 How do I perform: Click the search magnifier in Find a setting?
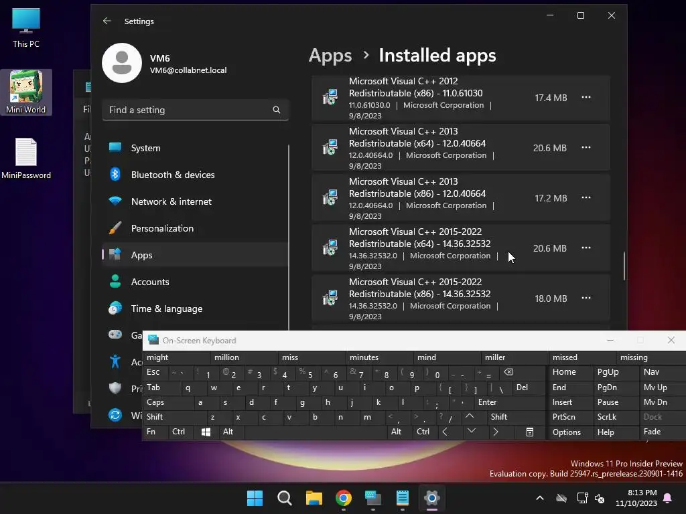277,110
